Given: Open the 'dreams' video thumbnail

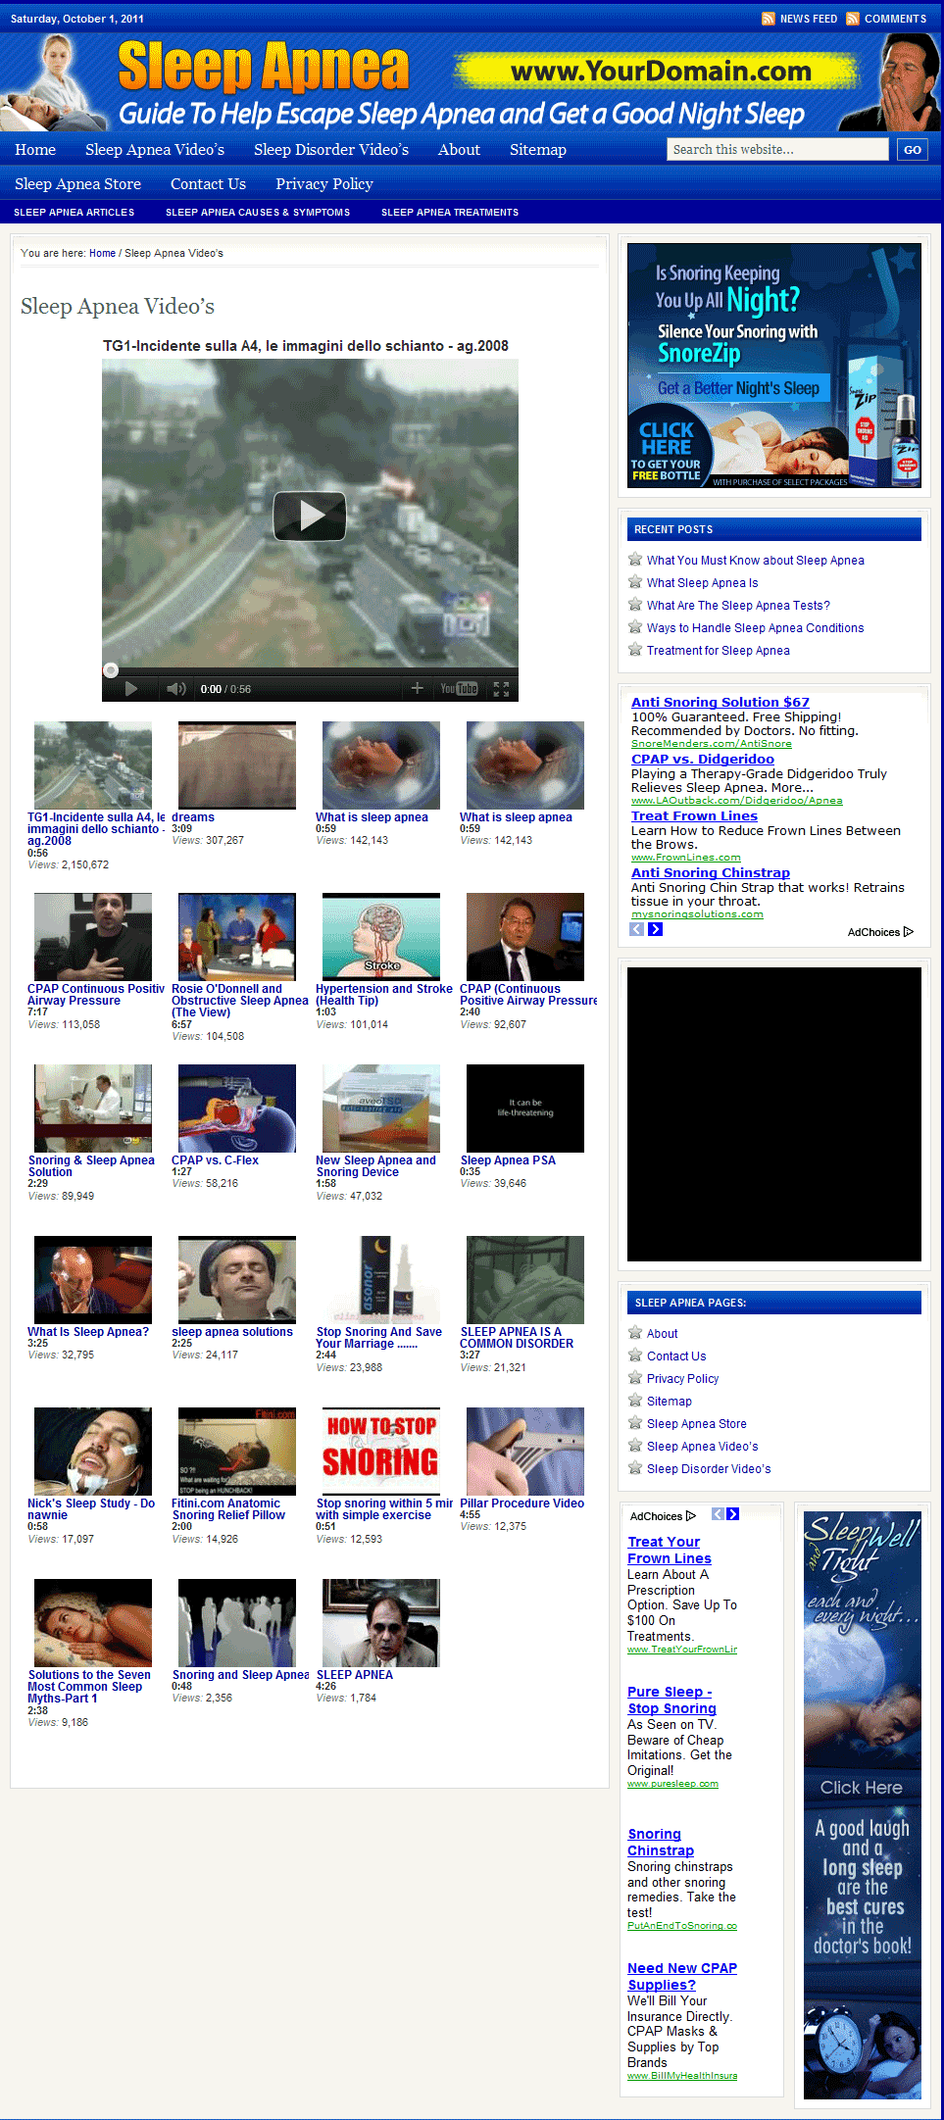Looking at the screenshot, I should 237,765.
